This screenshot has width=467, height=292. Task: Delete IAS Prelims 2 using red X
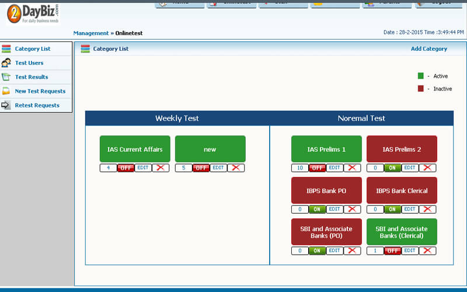[x=427, y=168]
